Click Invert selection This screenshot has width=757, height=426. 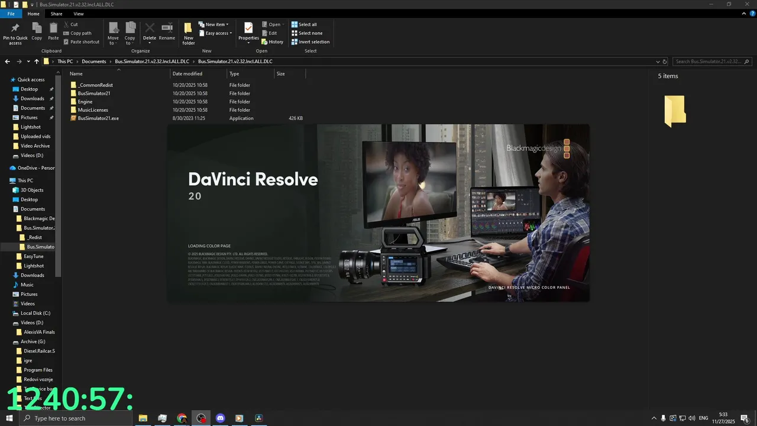point(310,42)
